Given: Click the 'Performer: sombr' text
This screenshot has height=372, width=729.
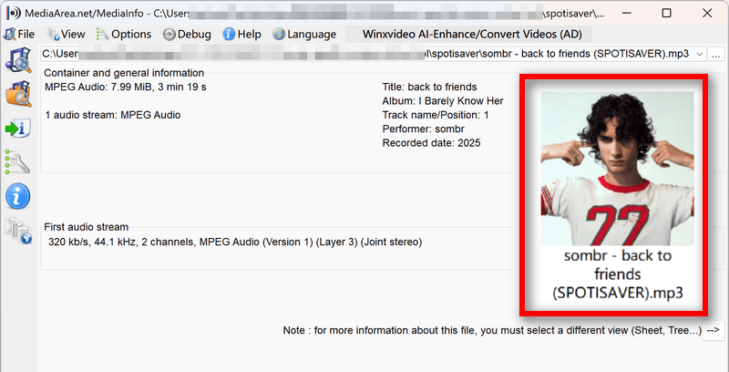Looking at the screenshot, I should [423, 129].
